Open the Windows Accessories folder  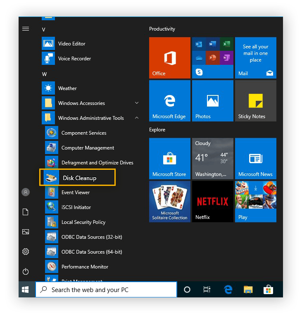coord(90,103)
